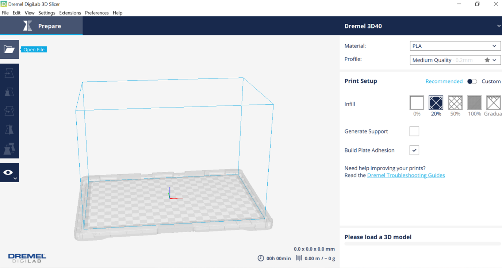Open the Extensions menu

(x=70, y=13)
